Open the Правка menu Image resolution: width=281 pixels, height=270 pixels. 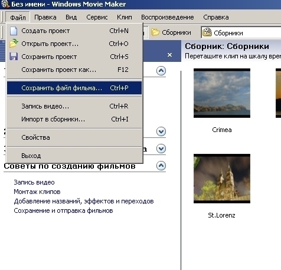(x=45, y=17)
